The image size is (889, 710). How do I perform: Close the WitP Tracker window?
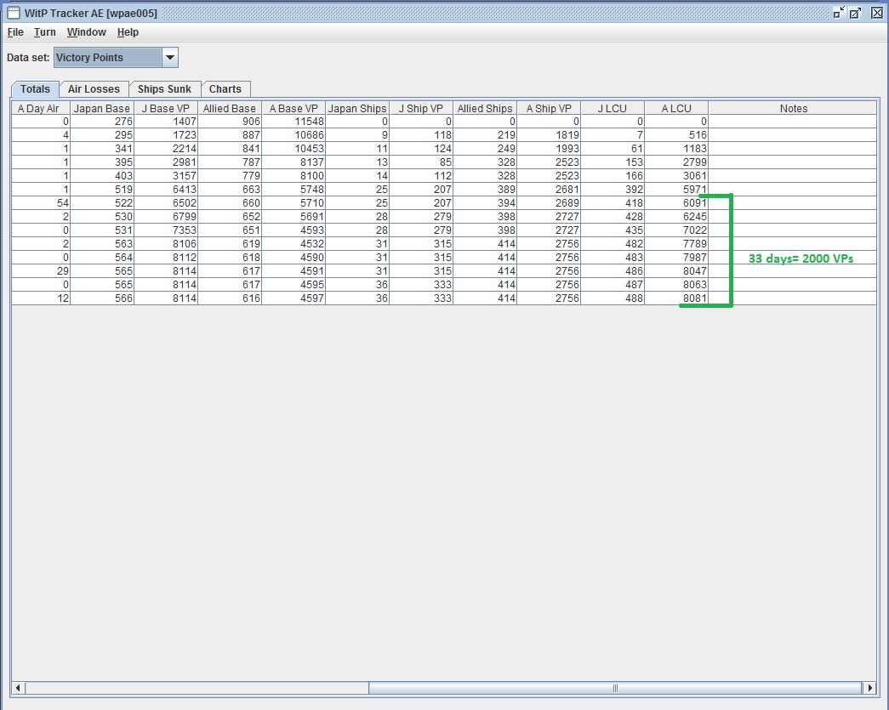click(876, 13)
